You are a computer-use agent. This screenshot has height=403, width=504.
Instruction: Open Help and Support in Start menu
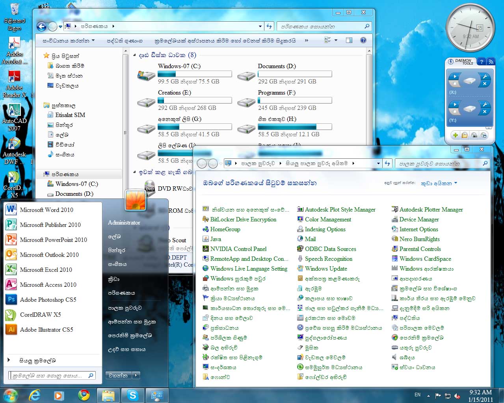126,349
